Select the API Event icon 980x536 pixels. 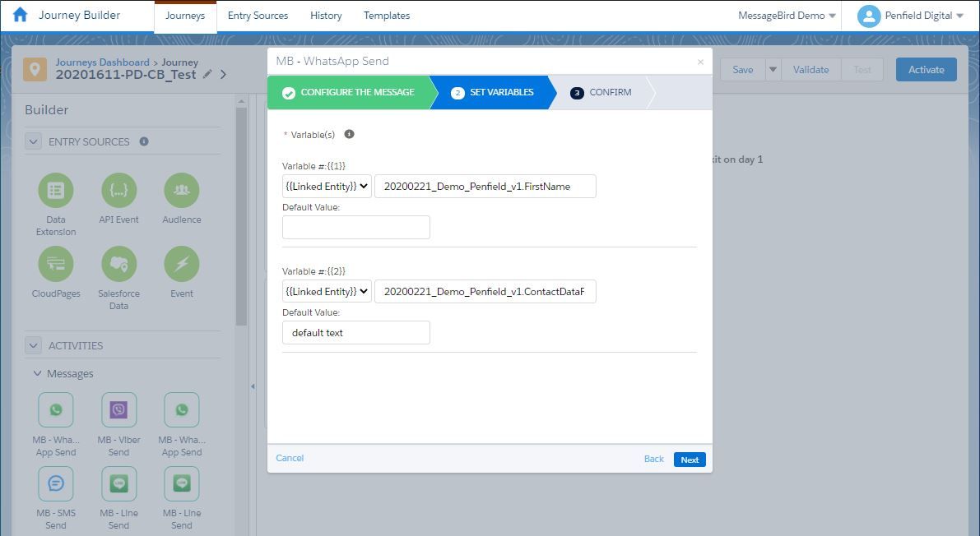click(118, 191)
